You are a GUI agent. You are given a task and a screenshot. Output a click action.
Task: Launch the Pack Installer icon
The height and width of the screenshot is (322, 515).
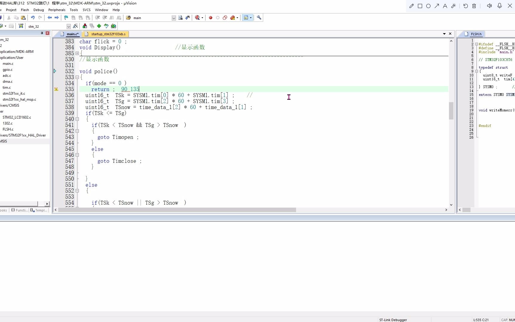pos(114,26)
